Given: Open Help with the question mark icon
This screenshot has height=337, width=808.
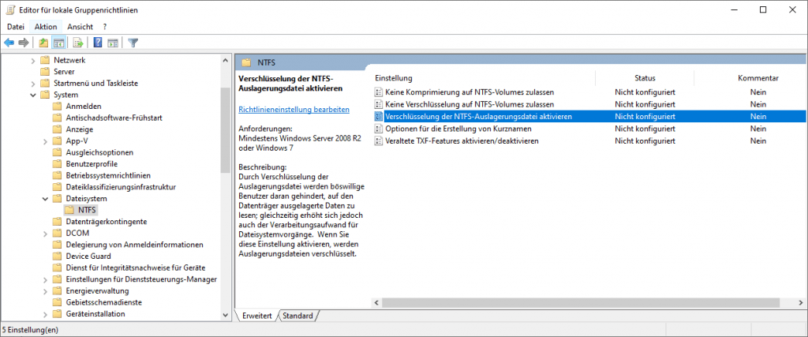Looking at the screenshot, I should [98, 43].
